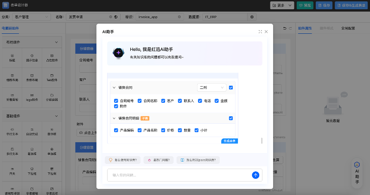The image size is (370, 195).
Task: Uncheck the 产品名称 field checkbox
Action: pyautogui.click(x=140, y=130)
